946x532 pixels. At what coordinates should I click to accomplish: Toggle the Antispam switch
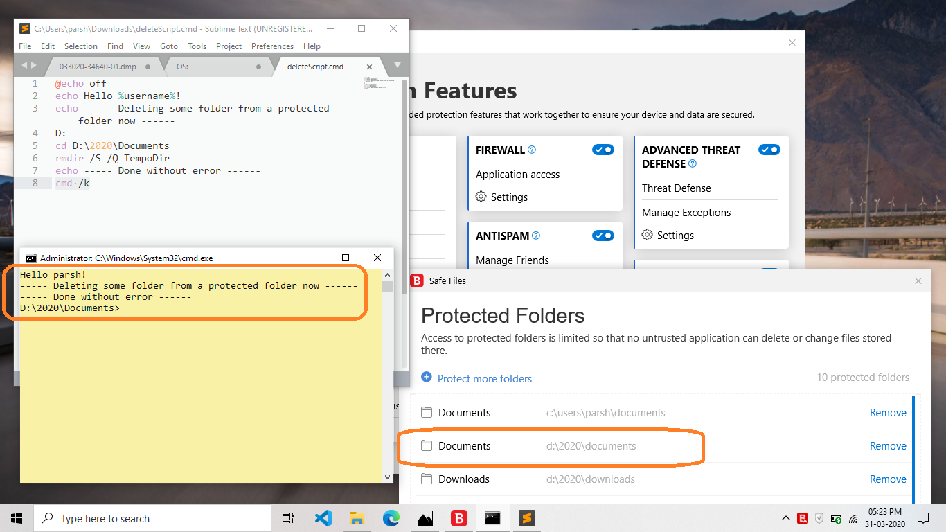pos(603,236)
